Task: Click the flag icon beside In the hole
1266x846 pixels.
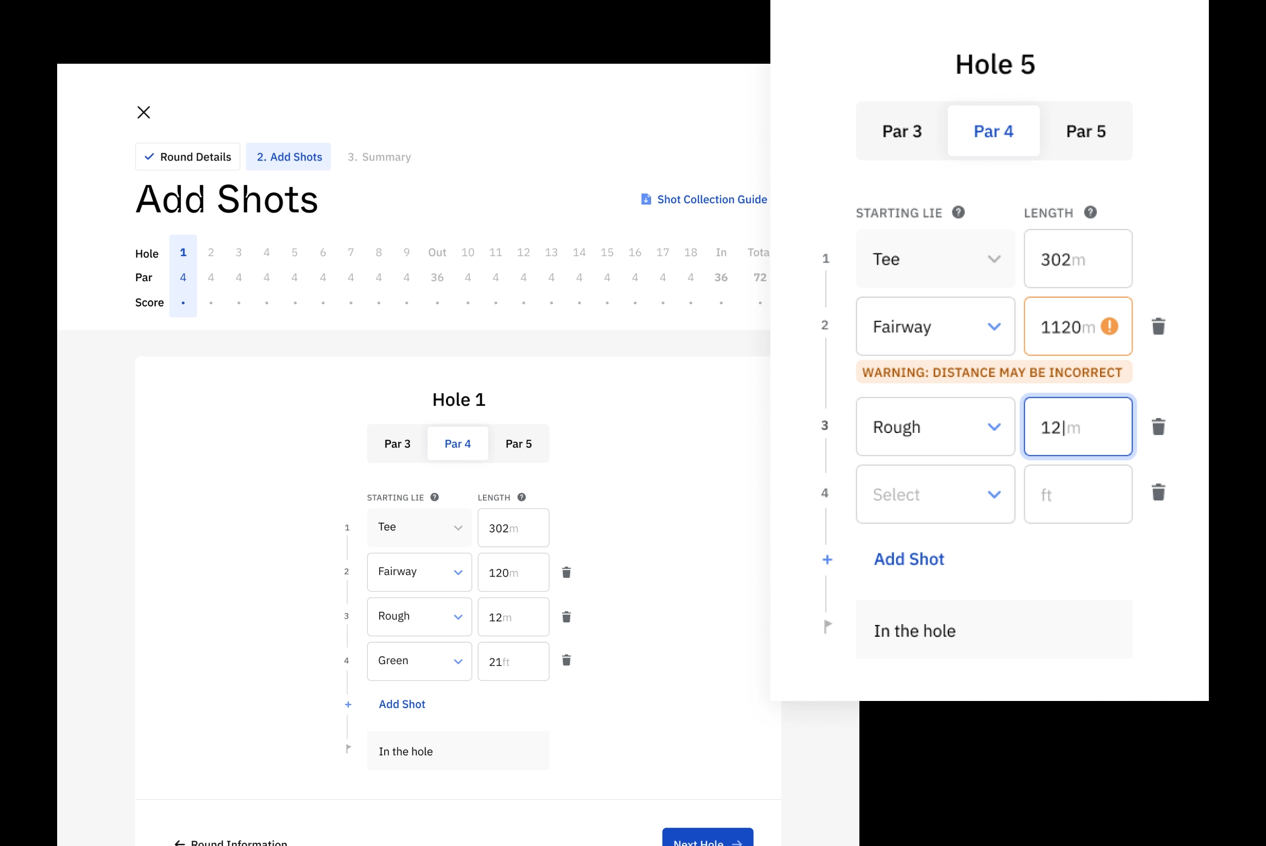Action: [x=348, y=748]
